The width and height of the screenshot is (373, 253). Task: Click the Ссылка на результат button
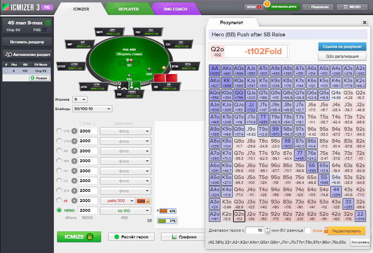pos(342,46)
